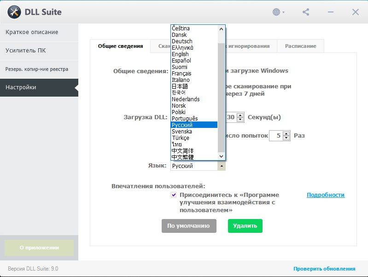Viewport: 368px width, 277px height.
Task: Click the share icon in title bar
Action: 306,12
